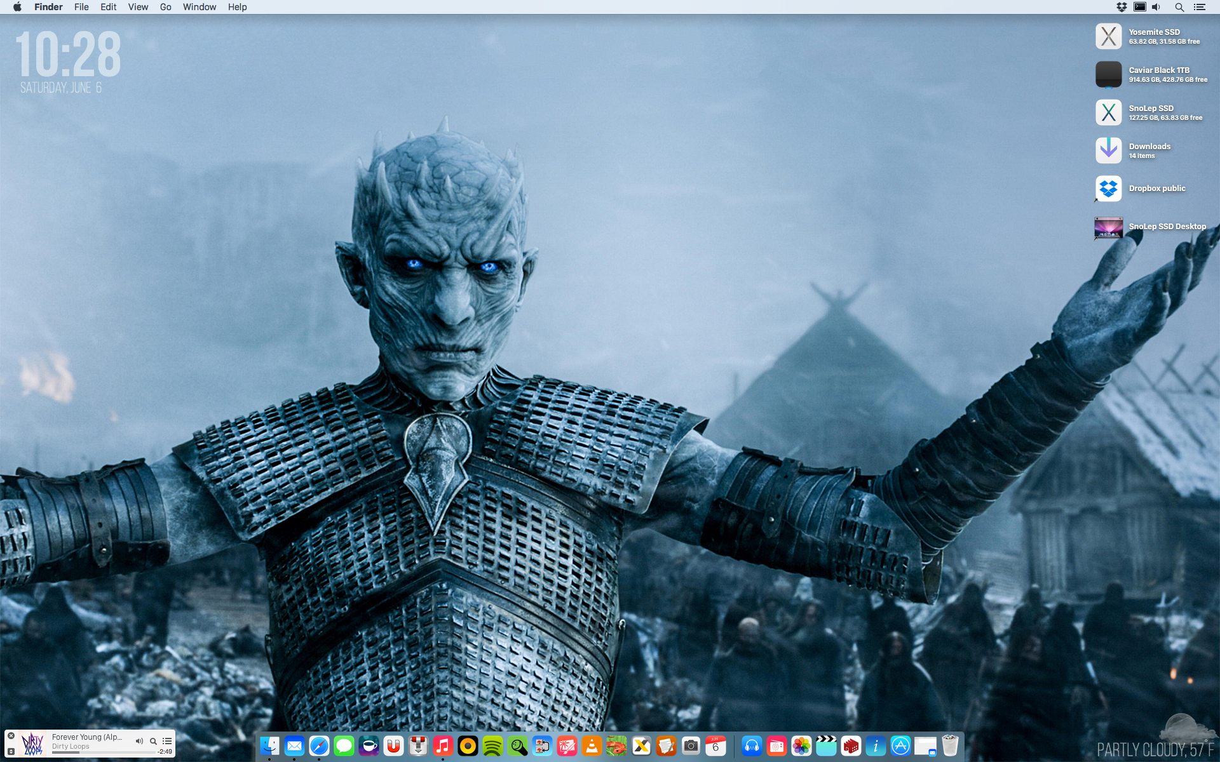Click Dropbox icon in the menu bar

[1122, 7]
